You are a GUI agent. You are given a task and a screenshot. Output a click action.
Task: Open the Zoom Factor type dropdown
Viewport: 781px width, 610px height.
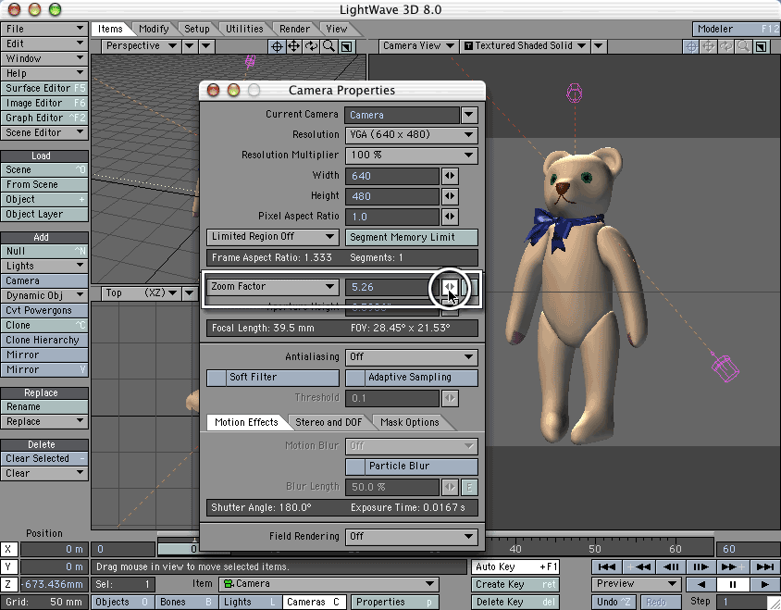[x=273, y=287]
